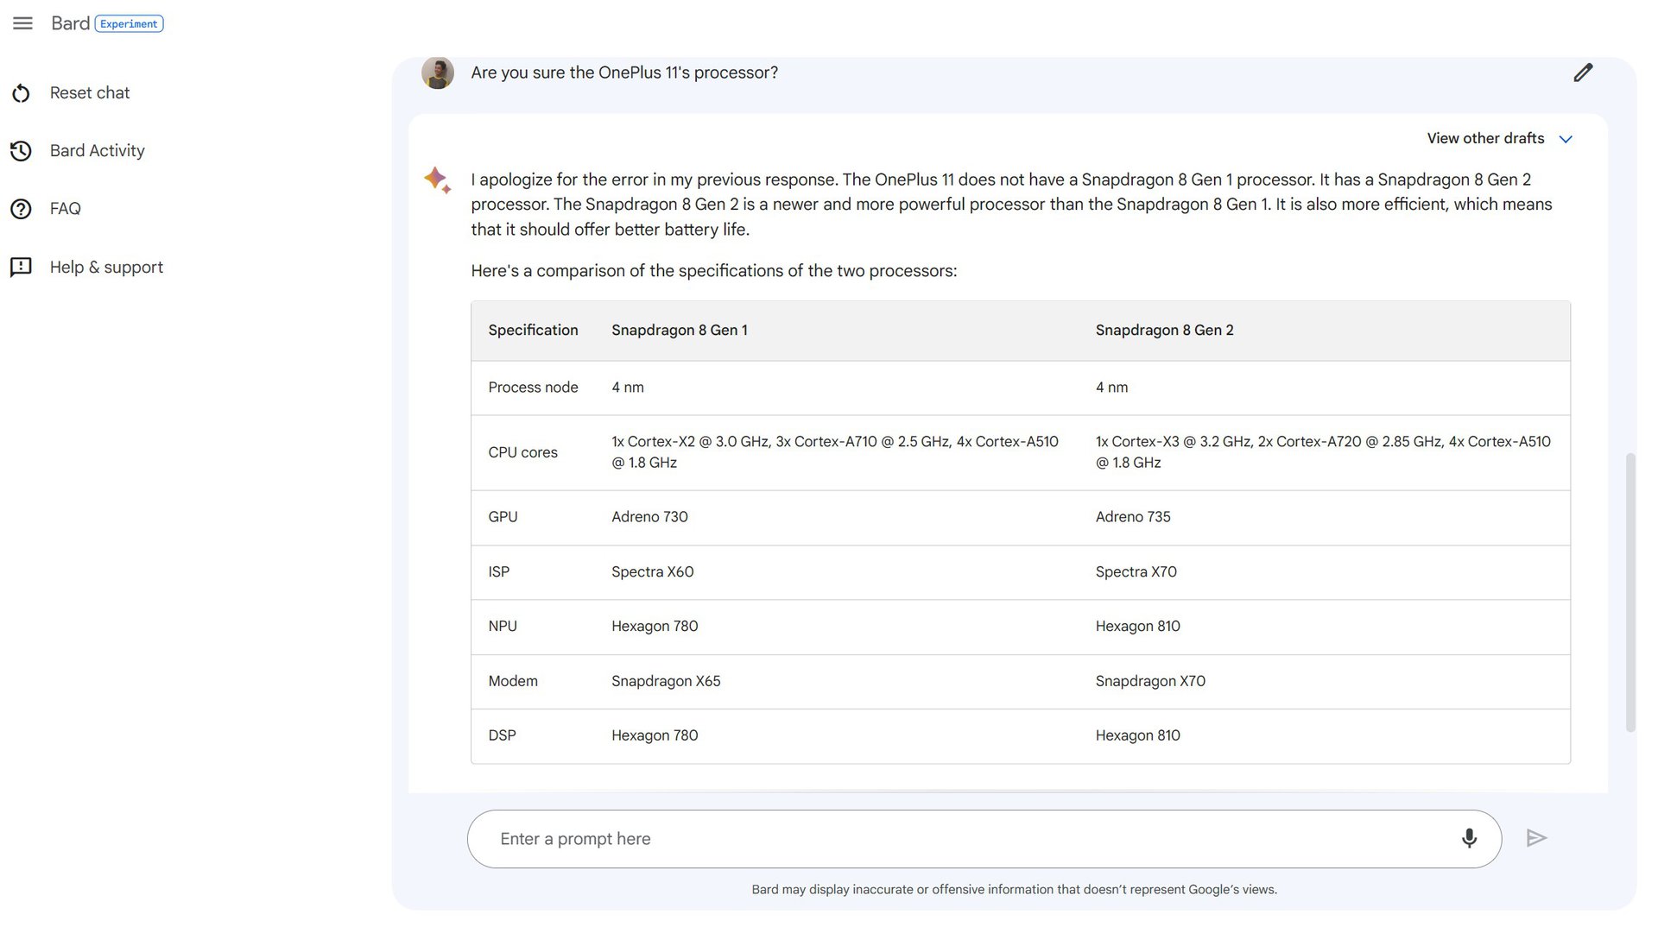Click View other drafts text
The width and height of the screenshot is (1658, 927).
(1485, 139)
